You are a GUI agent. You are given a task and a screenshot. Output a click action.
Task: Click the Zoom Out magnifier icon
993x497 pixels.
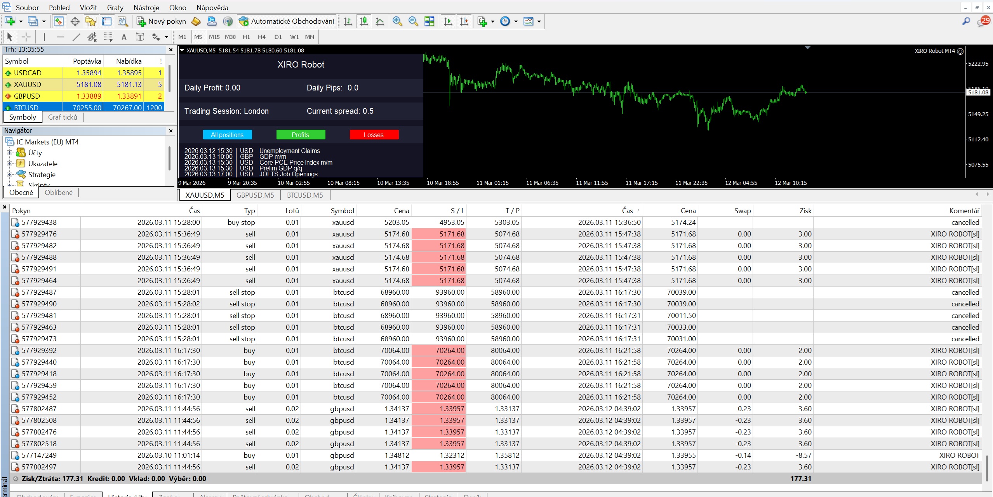pyautogui.click(x=413, y=21)
